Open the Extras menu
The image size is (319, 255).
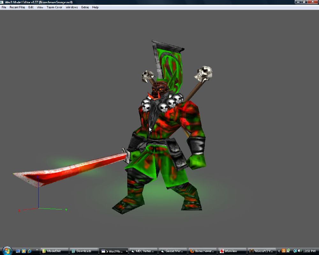[85, 7]
